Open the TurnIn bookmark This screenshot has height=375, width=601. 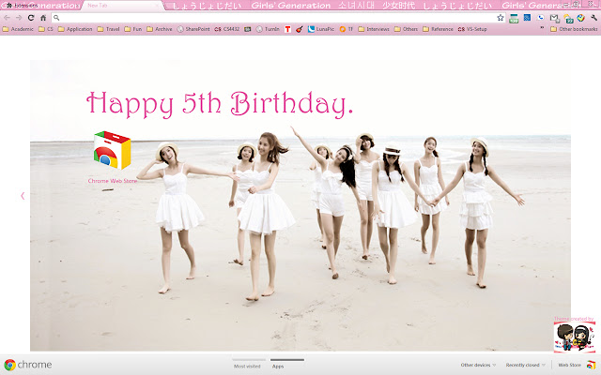(x=268, y=29)
